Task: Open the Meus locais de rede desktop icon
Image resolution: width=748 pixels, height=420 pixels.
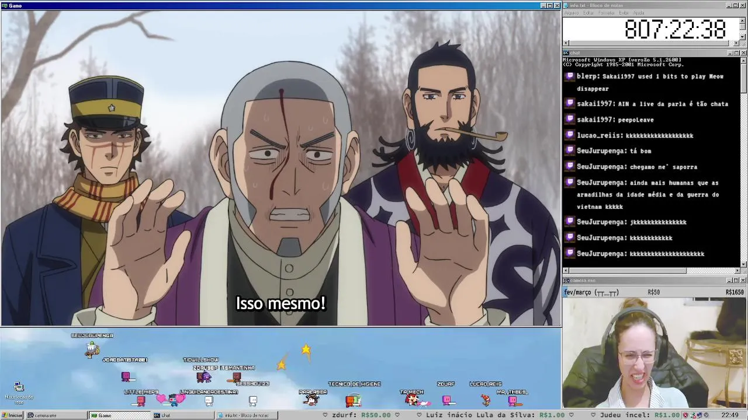Action: (19, 393)
